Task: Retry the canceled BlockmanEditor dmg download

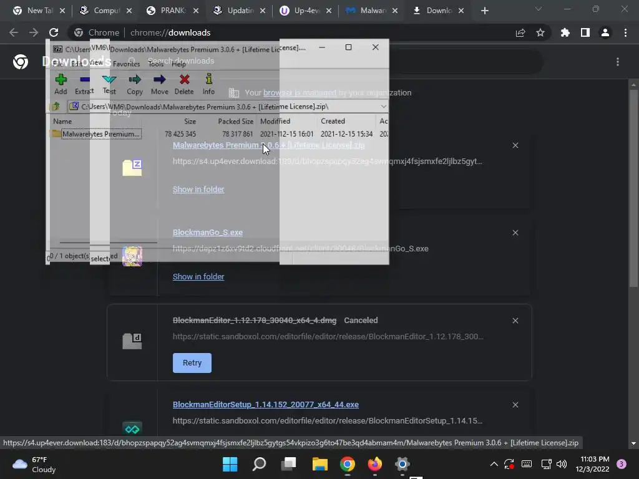Action: (192, 363)
